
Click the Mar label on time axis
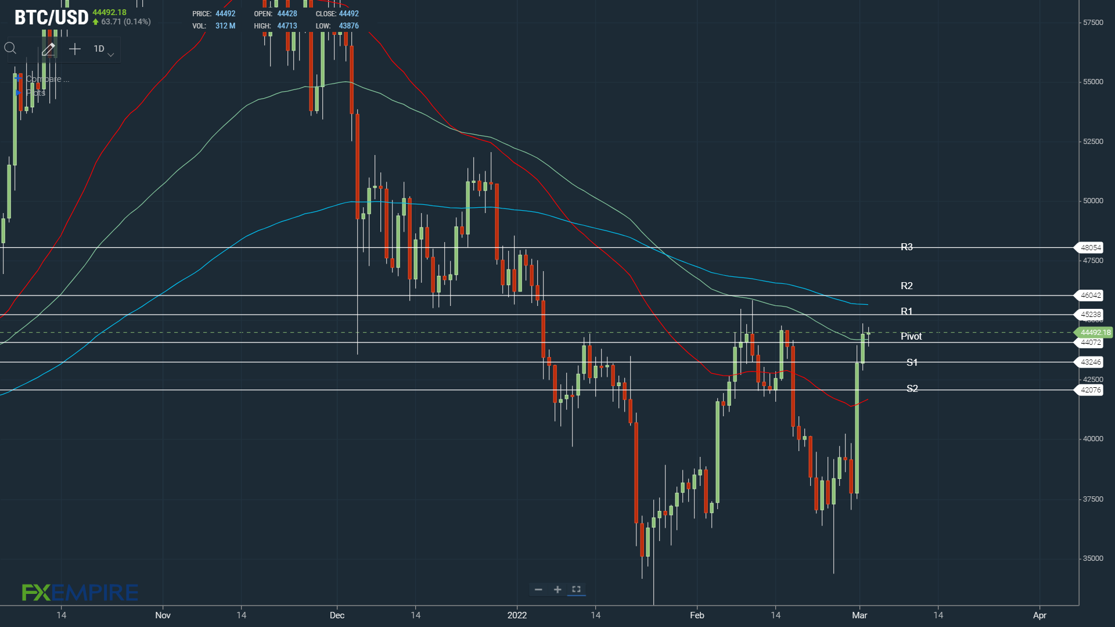pos(859,615)
